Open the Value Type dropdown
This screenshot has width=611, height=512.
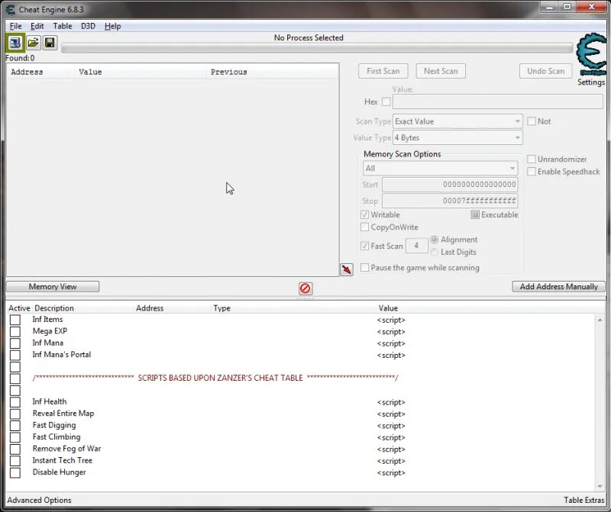tap(457, 138)
